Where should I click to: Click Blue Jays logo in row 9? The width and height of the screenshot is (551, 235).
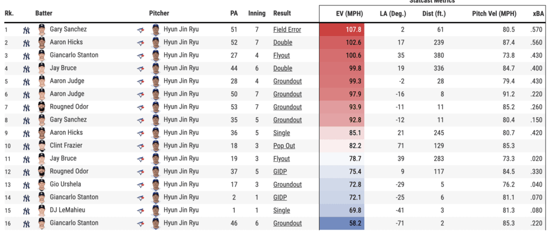click(141, 133)
